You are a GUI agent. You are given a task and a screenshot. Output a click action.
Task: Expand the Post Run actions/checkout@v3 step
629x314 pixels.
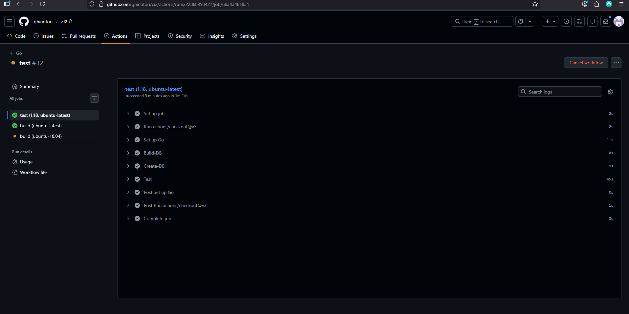369,205
